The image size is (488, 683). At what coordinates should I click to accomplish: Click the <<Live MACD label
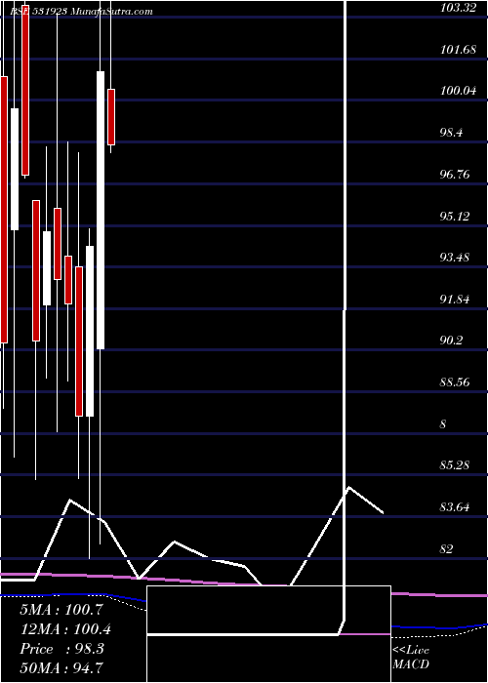pyautogui.click(x=411, y=658)
